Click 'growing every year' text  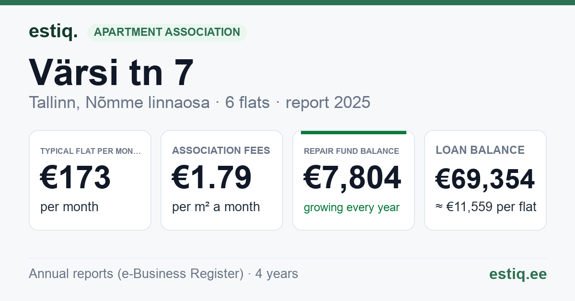(352, 208)
